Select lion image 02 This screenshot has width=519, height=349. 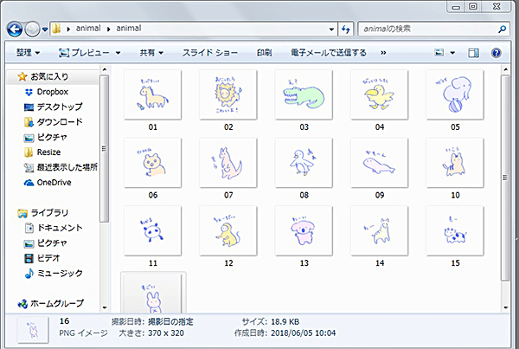pos(228,94)
